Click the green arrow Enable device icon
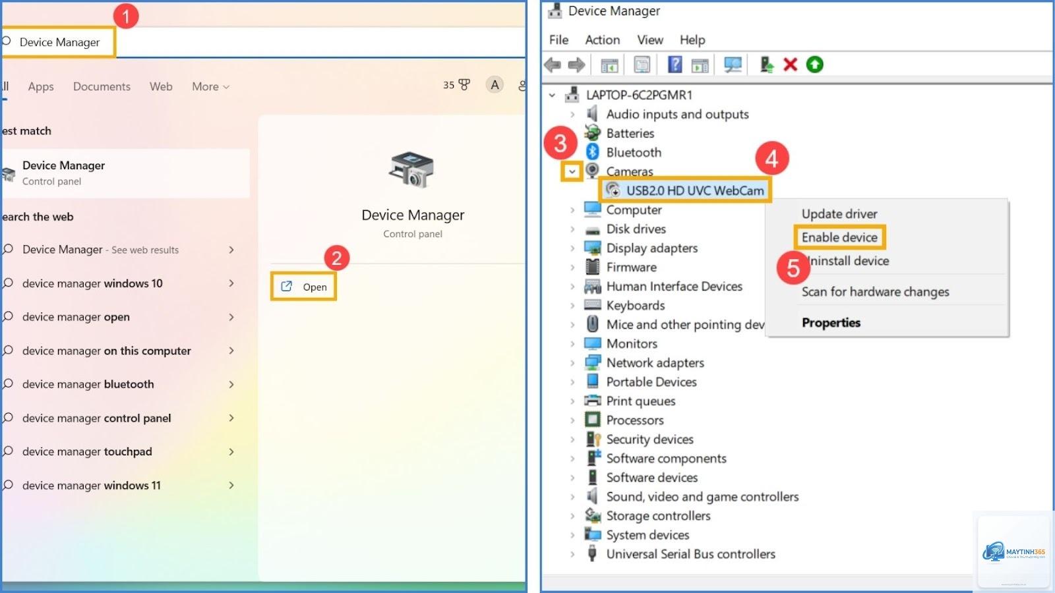 pos(814,65)
